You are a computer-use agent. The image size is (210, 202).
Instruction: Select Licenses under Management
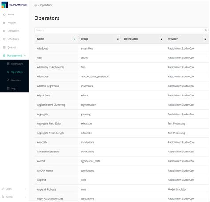click(15, 80)
